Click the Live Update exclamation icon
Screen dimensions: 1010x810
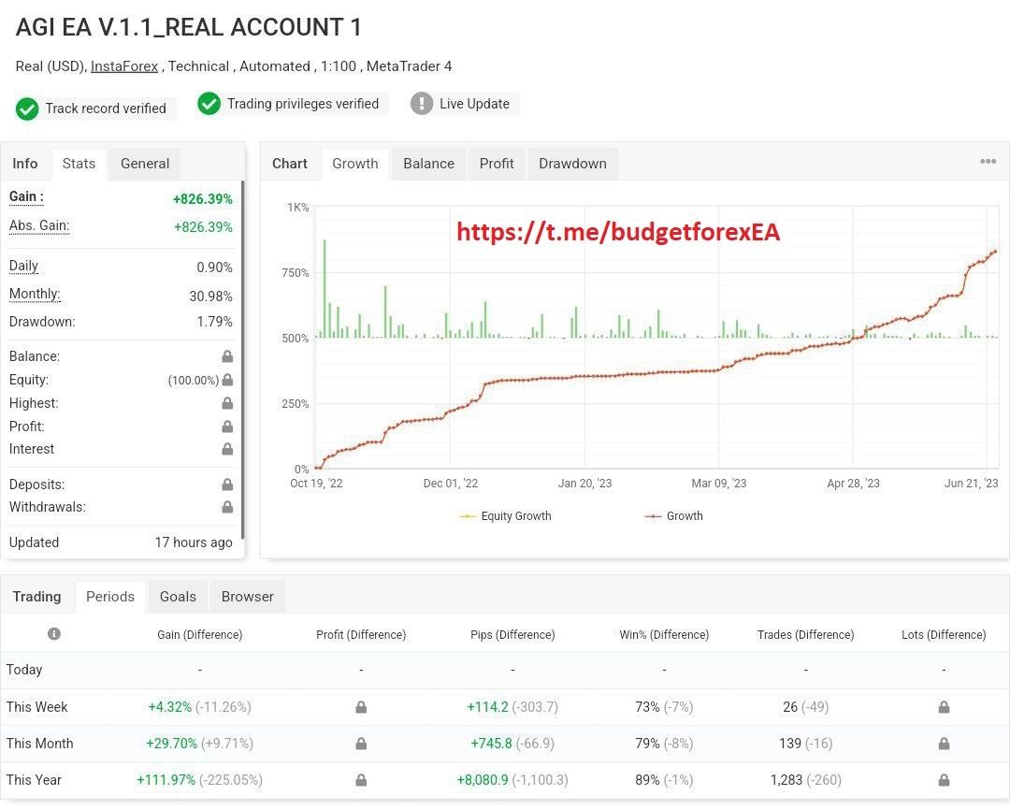(422, 104)
